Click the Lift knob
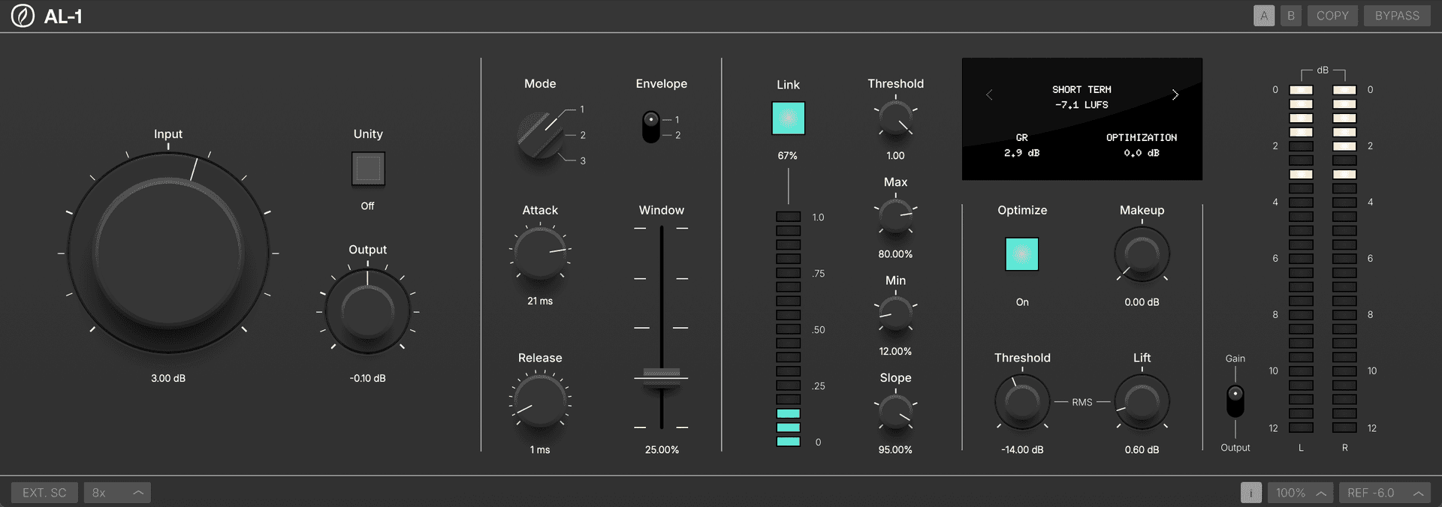This screenshot has width=1442, height=507. pyautogui.click(x=1142, y=402)
